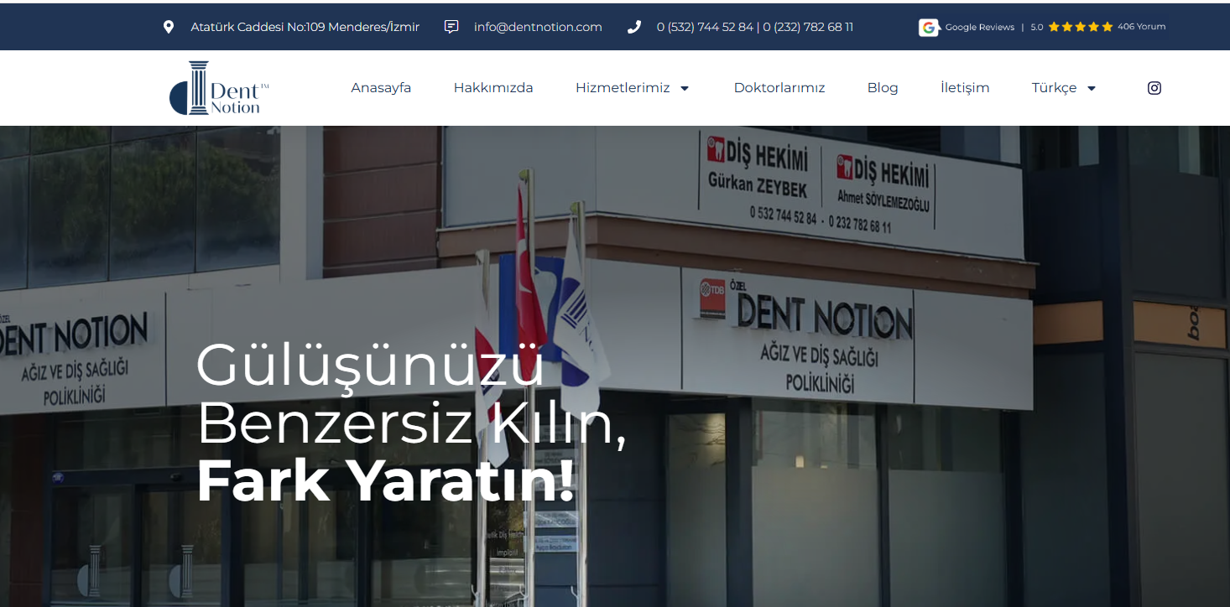Select Hizmetlerimiz in navigation
Image resolution: width=1230 pixels, height=607 pixels.
coord(623,88)
